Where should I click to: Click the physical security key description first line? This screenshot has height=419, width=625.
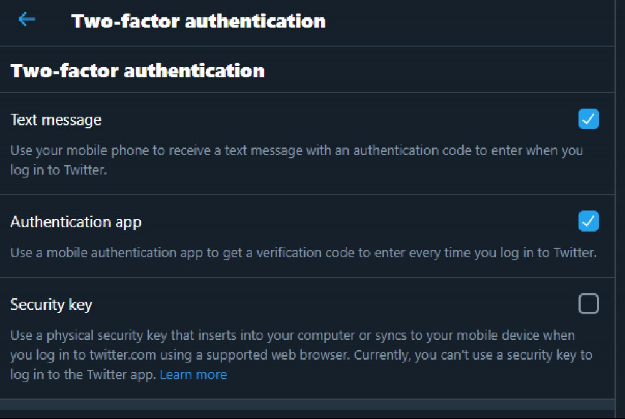(292, 335)
